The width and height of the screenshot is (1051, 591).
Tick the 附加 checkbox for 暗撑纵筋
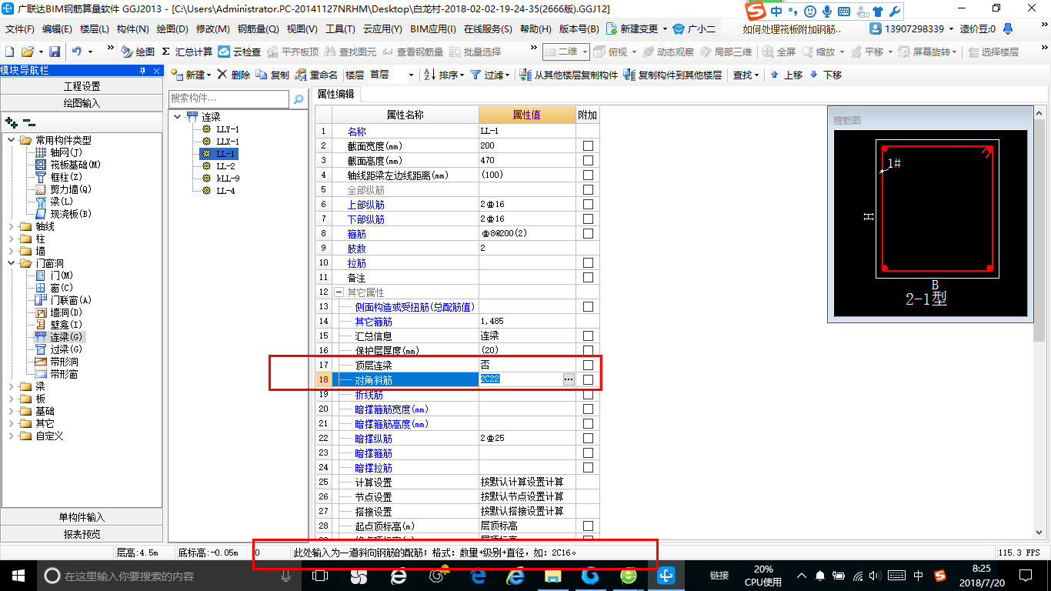tap(588, 438)
